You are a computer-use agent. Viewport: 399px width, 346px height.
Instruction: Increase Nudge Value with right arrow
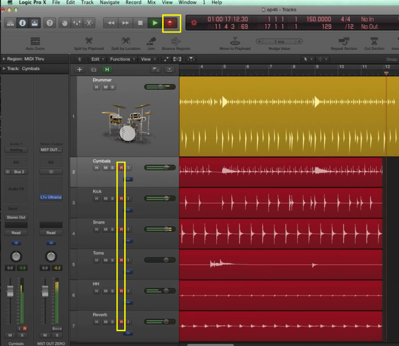click(x=299, y=41)
